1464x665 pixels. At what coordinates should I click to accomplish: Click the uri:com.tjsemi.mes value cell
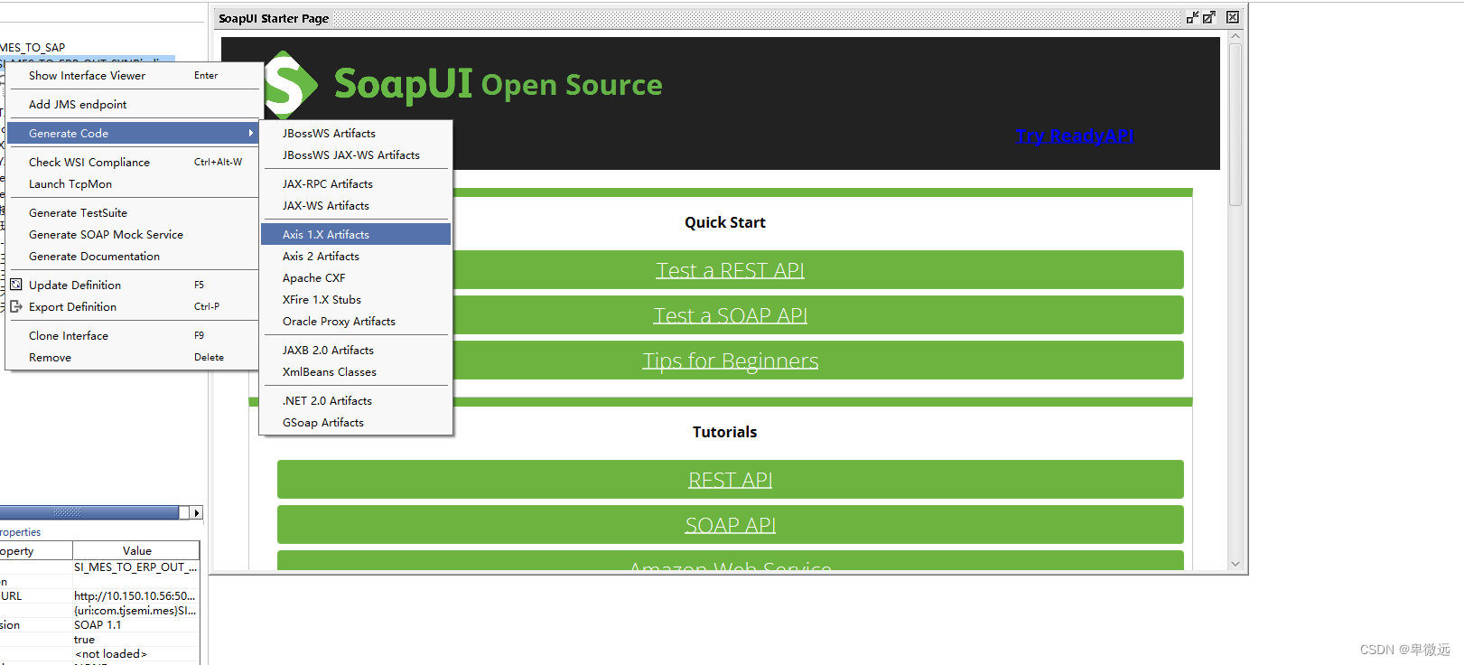pos(135,611)
